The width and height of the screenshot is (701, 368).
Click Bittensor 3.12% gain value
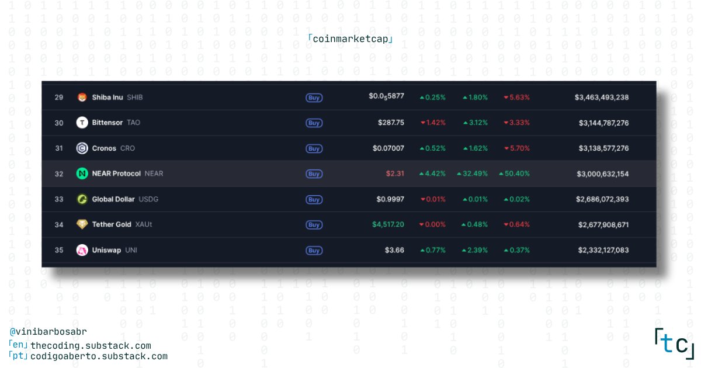[x=475, y=123]
